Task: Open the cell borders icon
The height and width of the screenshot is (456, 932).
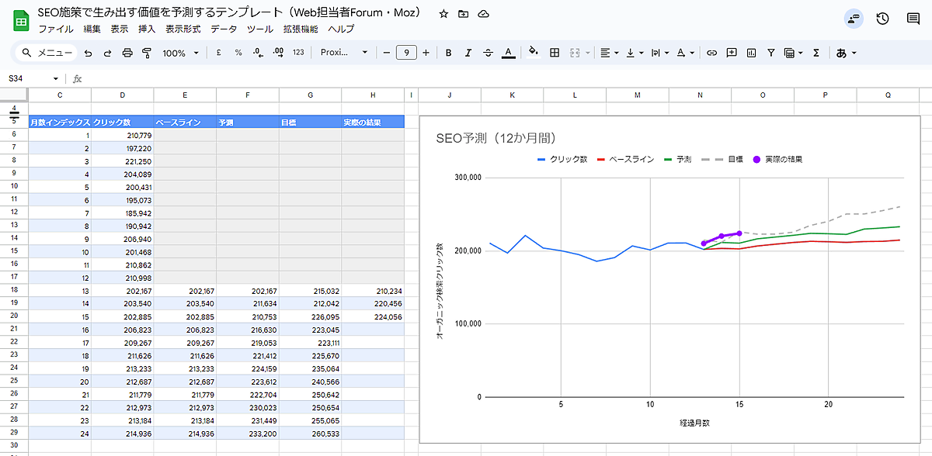Action: [x=555, y=53]
